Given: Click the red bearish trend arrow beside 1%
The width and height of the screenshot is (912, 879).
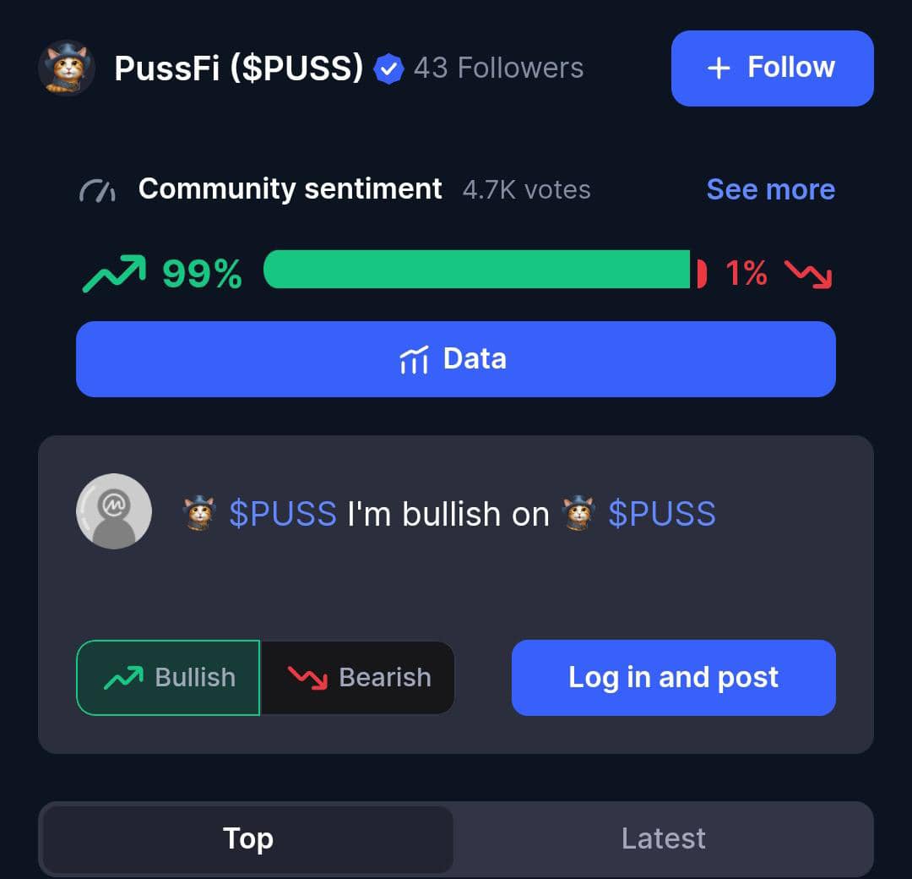Looking at the screenshot, I should coord(808,274).
